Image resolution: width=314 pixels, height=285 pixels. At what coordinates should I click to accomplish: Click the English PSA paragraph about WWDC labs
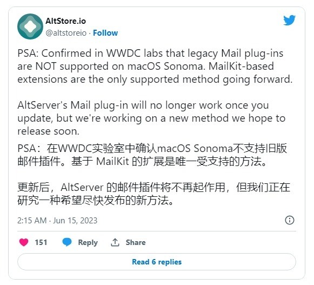155,67
